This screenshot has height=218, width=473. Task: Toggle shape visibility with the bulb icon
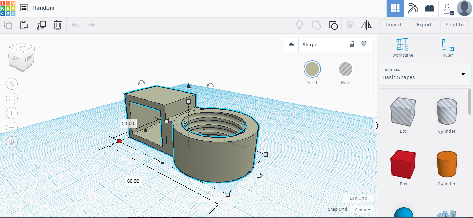(x=363, y=44)
